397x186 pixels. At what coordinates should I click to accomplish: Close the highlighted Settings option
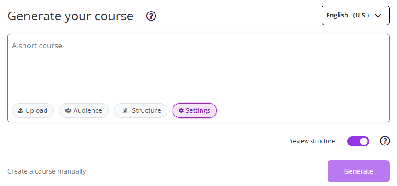(x=195, y=110)
